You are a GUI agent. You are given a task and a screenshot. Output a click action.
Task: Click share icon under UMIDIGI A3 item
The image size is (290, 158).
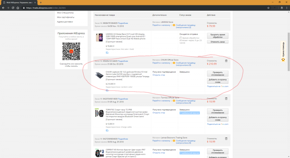tap(107, 53)
